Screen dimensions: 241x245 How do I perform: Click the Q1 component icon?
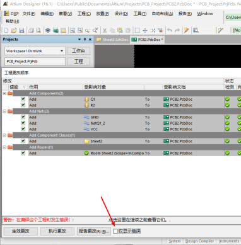pos(86,100)
